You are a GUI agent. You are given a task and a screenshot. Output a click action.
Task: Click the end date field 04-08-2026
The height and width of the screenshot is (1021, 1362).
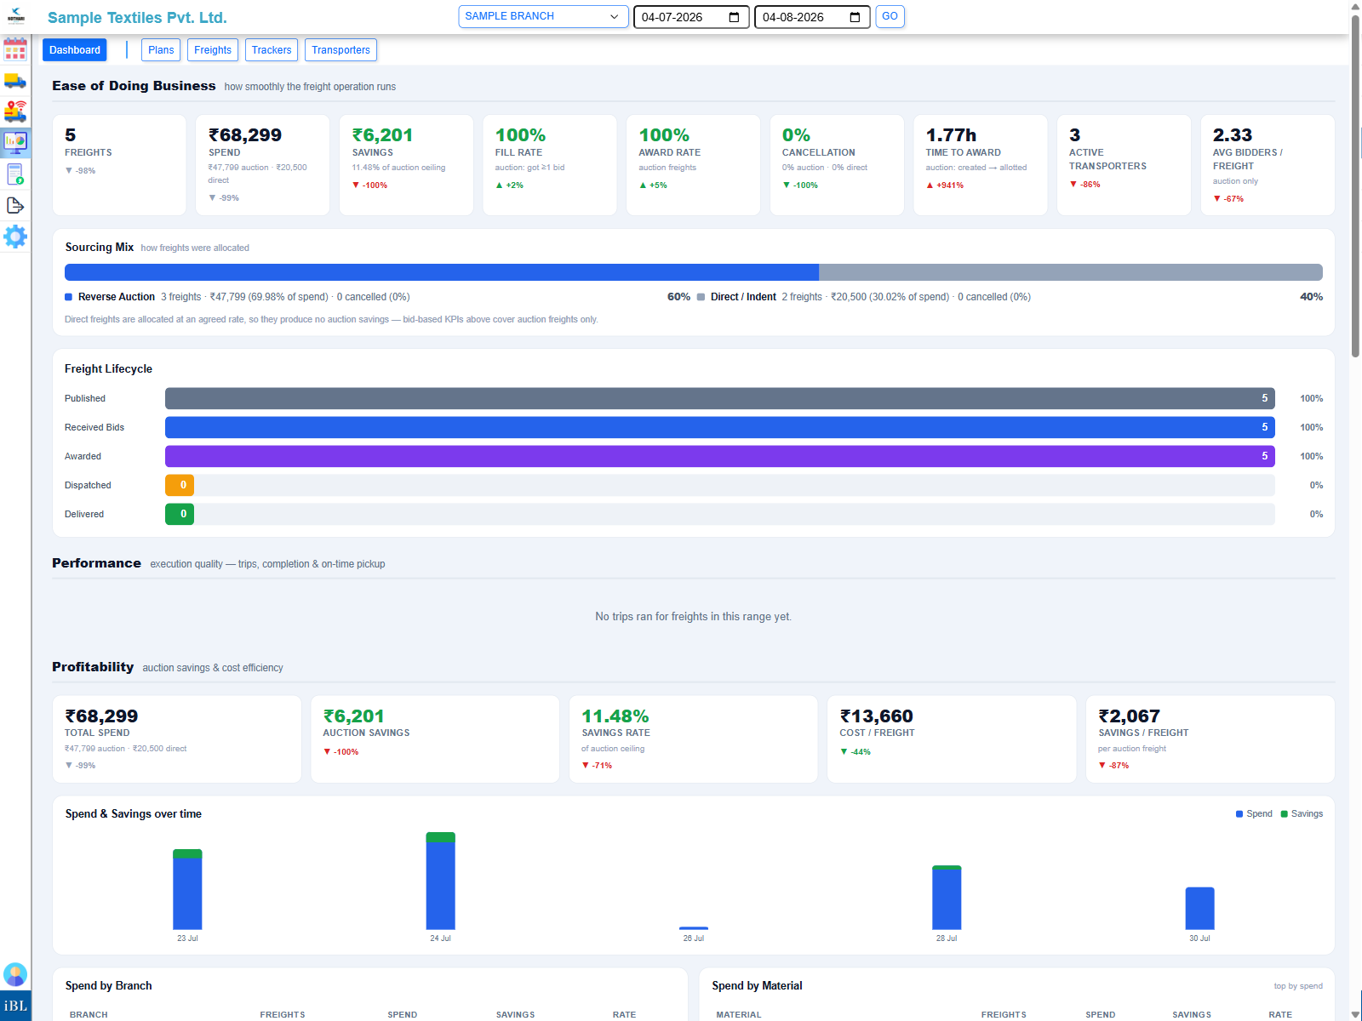[812, 17]
